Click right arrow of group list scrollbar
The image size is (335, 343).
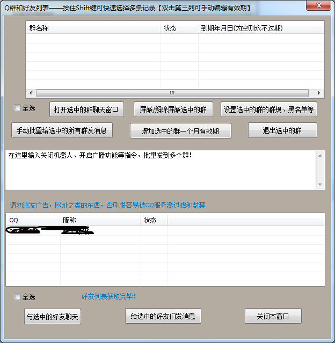[319, 93]
